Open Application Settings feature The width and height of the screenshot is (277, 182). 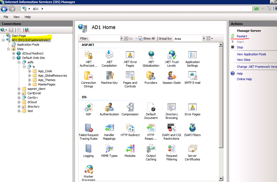[192, 59]
